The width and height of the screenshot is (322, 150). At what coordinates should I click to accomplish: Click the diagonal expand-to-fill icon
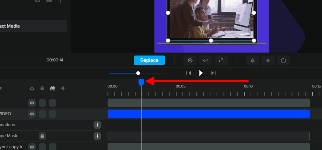221,60
